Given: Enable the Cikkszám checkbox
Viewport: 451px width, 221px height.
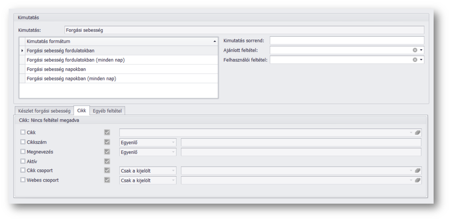Looking at the screenshot, I should tap(23, 142).
